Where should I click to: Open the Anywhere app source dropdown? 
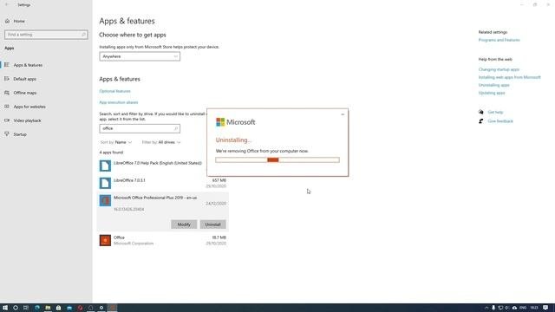140,56
